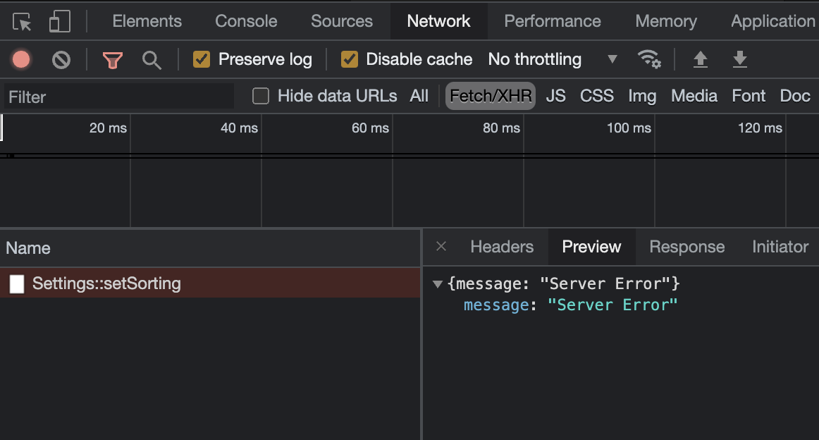The image size is (819, 440).
Task: Open the Application tab
Action: click(x=772, y=21)
